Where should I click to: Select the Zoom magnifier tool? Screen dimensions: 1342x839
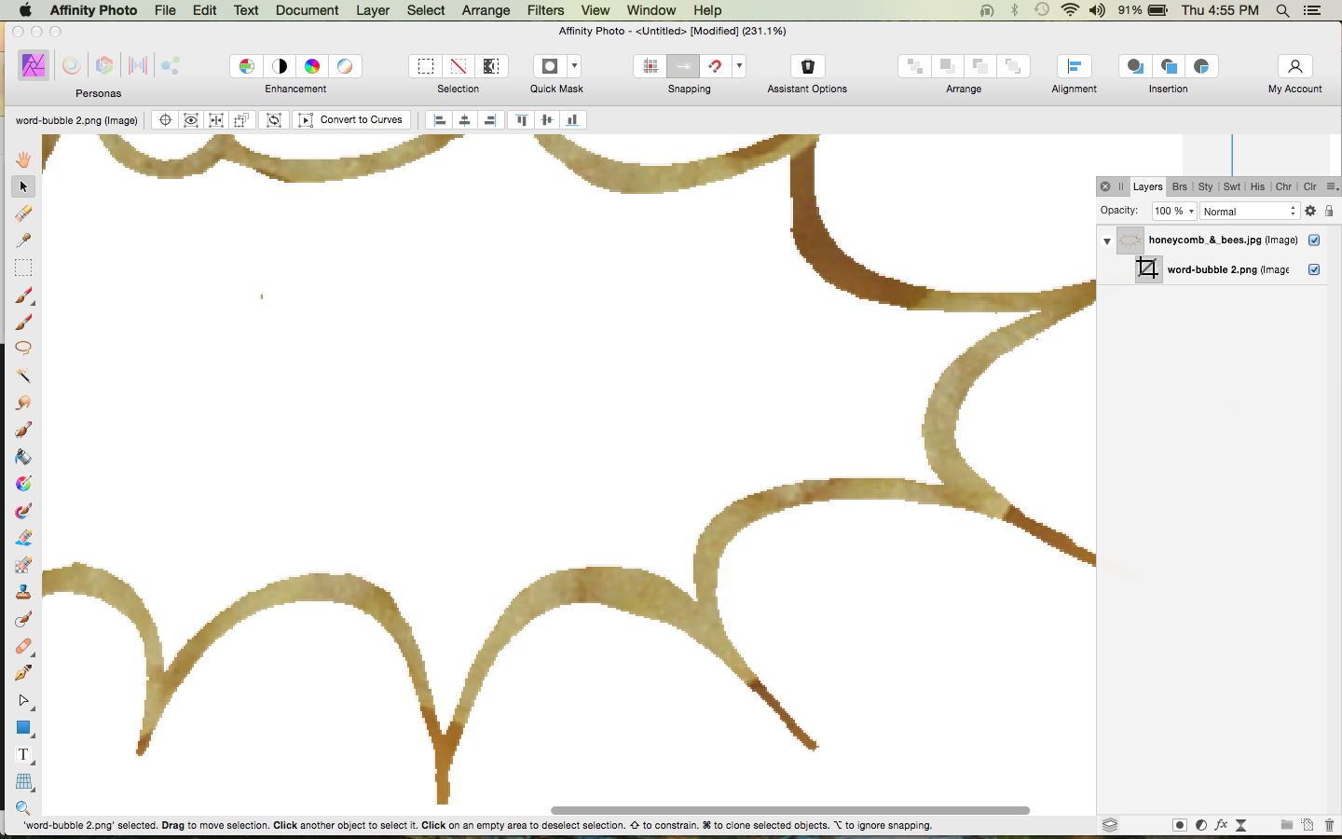[x=23, y=807]
